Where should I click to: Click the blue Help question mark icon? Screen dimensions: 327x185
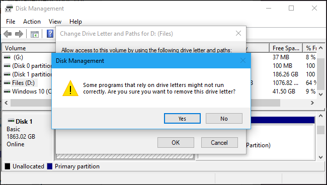click(50, 34)
